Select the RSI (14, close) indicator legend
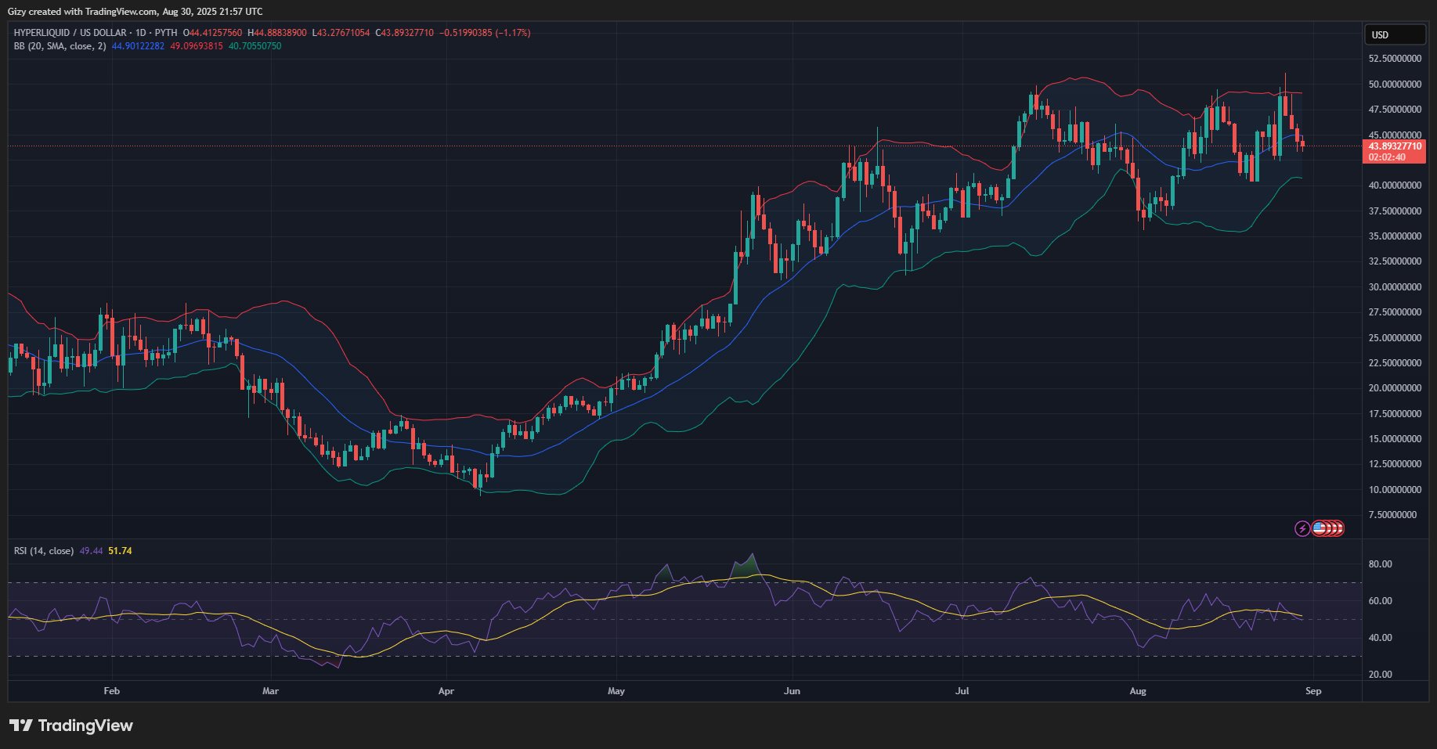This screenshot has width=1437, height=749. click(x=44, y=551)
